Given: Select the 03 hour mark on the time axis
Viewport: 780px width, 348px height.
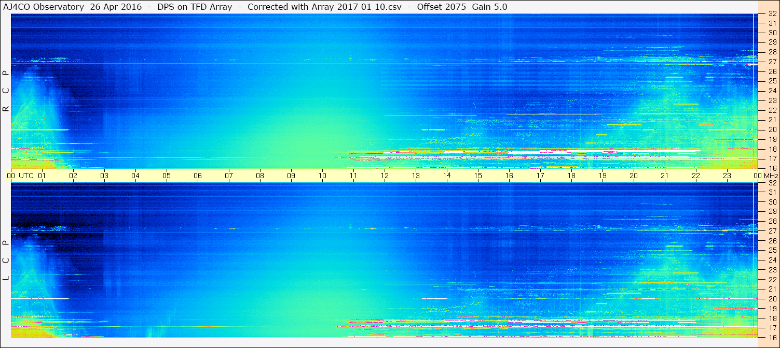Looking at the screenshot, I should pyautogui.click(x=104, y=176).
